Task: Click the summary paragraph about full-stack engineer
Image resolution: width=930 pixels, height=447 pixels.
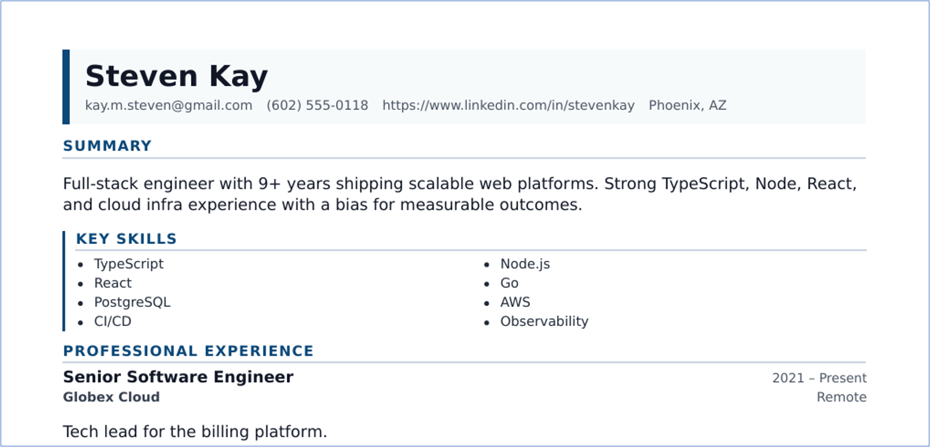Action: tap(460, 194)
